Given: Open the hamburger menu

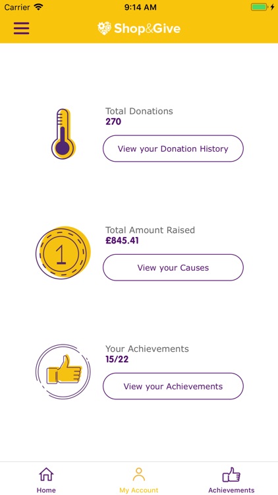Looking at the screenshot, I should pyautogui.click(x=22, y=28).
